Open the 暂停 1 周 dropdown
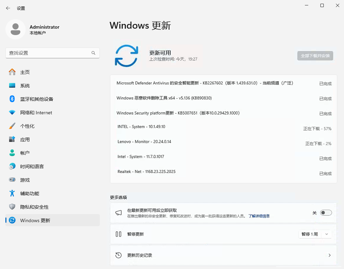The image size is (344, 269). point(315,234)
